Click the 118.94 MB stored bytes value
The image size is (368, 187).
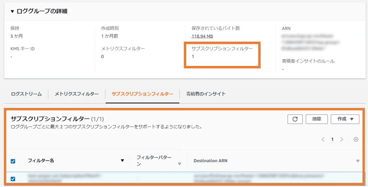pos(202,36)
